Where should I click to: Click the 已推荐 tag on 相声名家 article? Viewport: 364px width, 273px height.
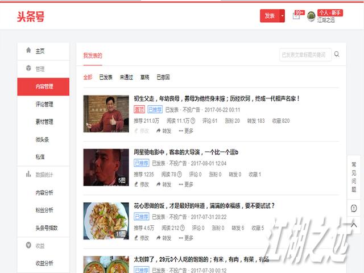155,110
